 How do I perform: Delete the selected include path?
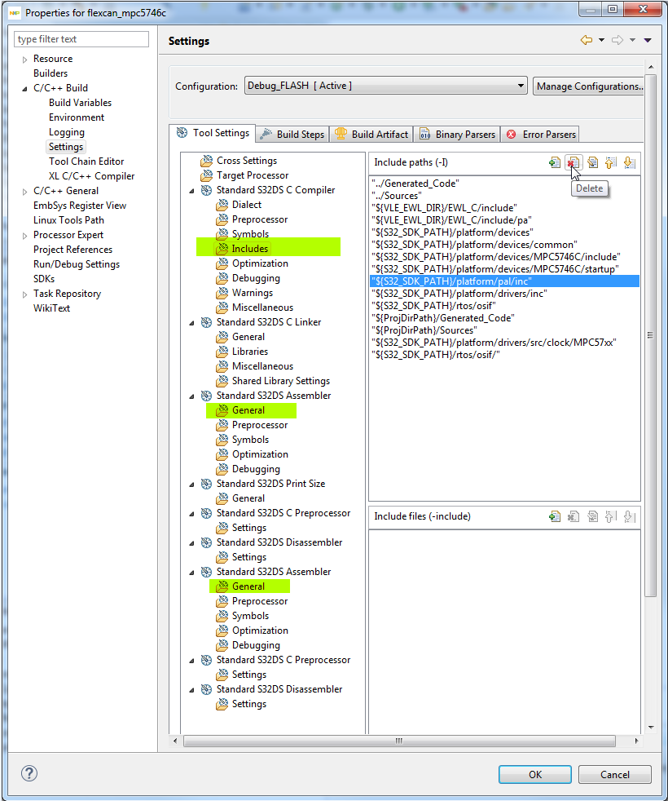coord(573,163)
